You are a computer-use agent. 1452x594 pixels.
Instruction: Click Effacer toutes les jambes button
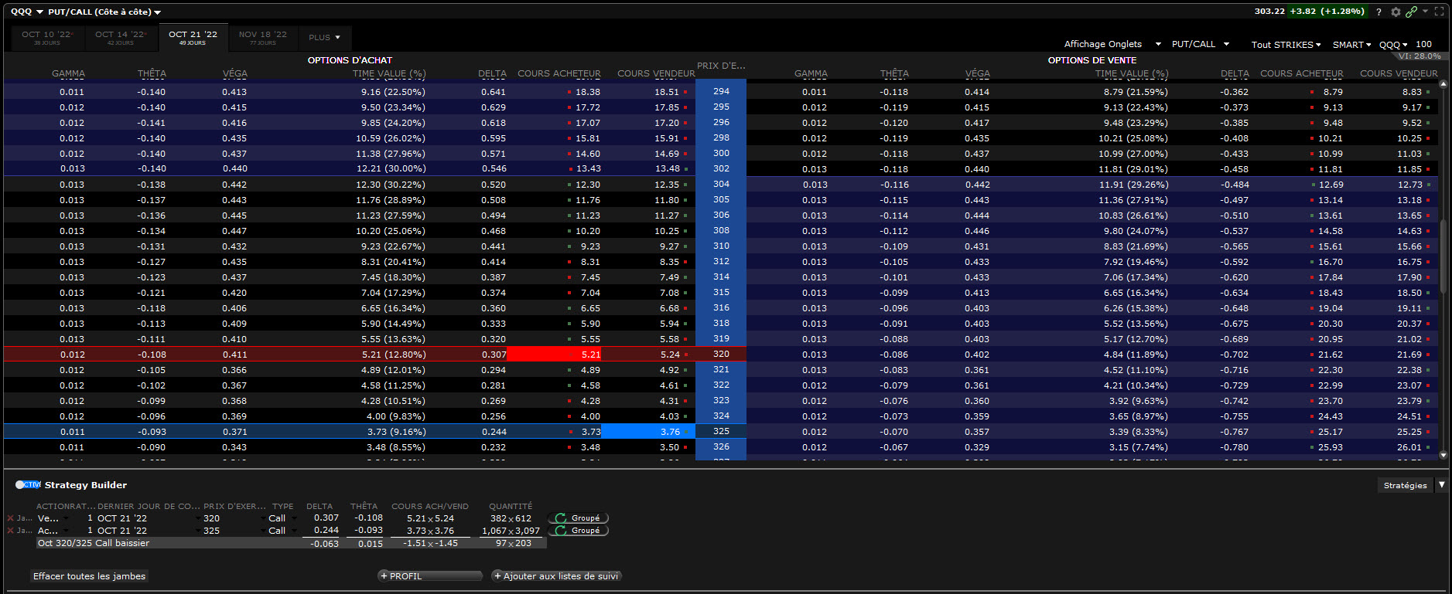click(89, 576)
